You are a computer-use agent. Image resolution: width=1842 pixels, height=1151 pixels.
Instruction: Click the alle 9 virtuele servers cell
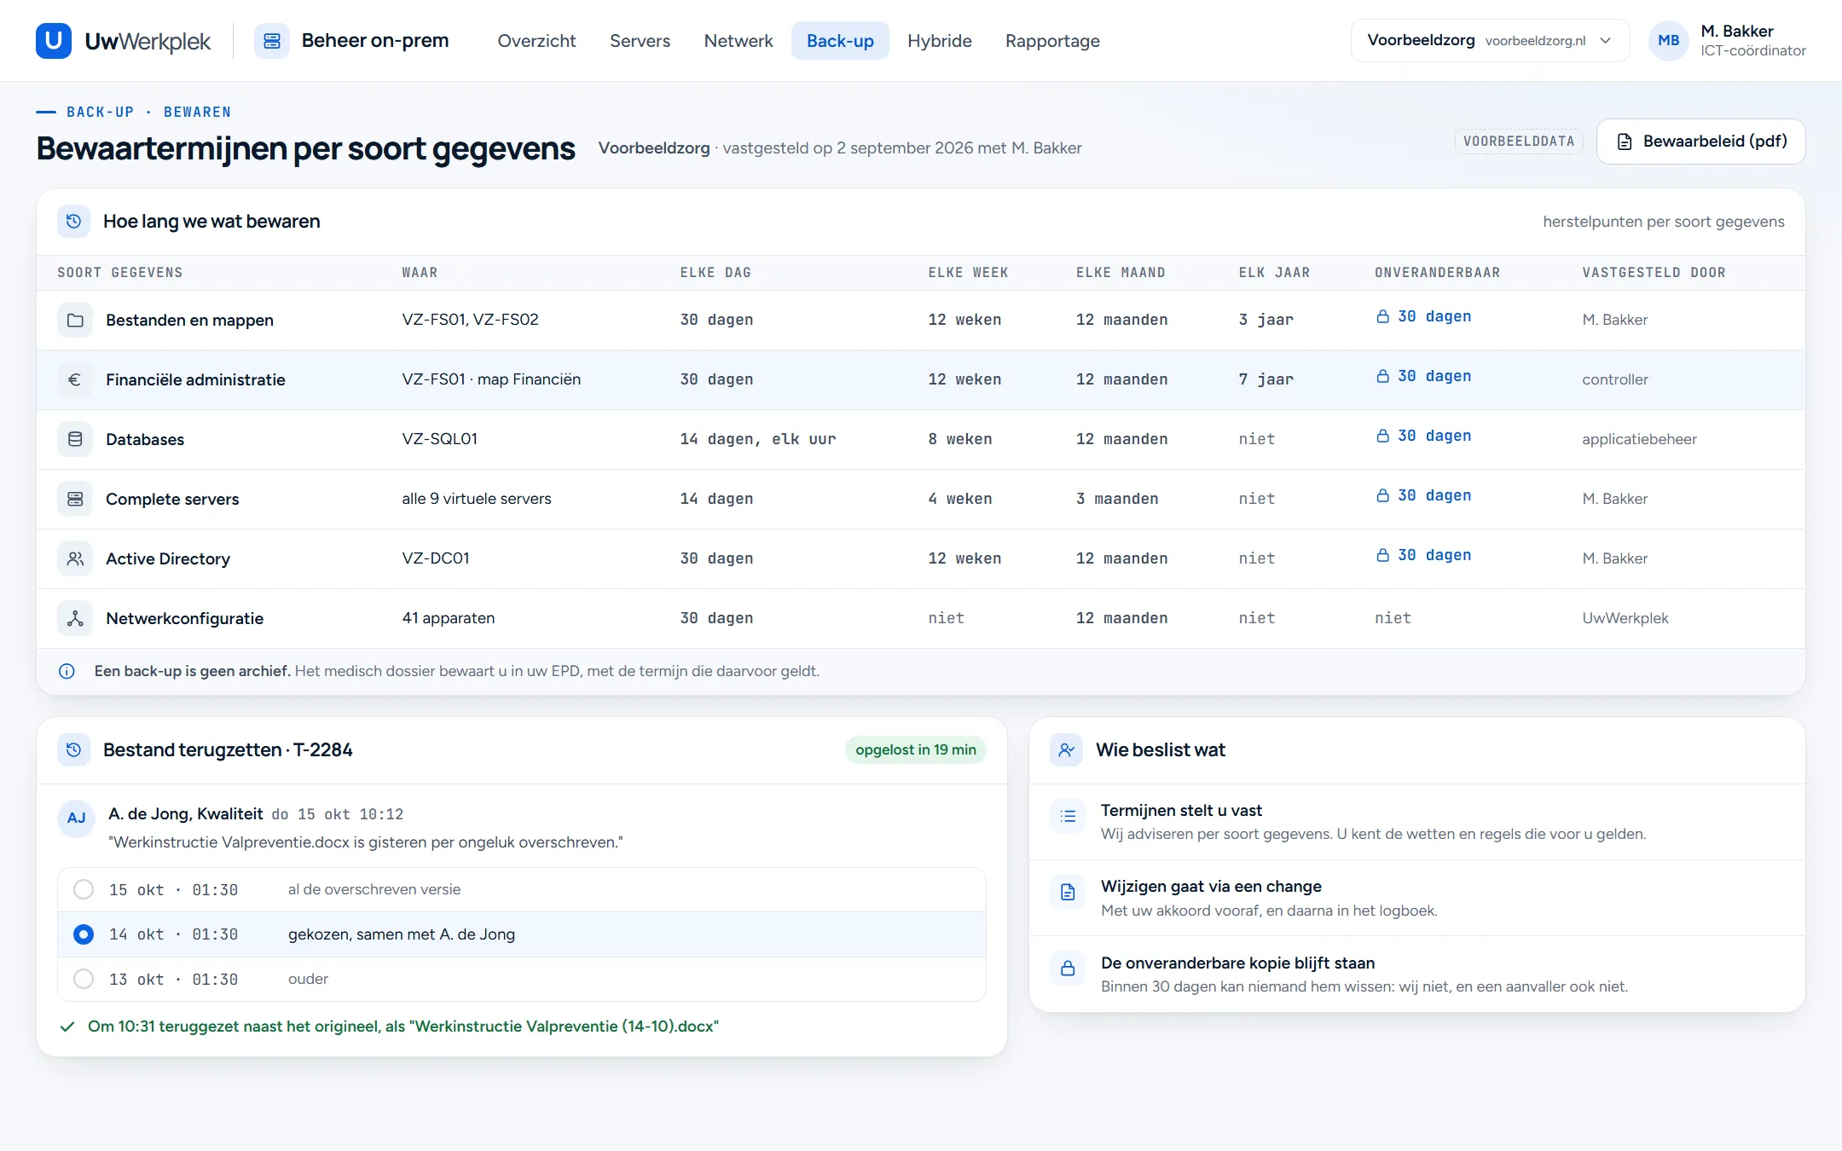(x=477, y=499)
